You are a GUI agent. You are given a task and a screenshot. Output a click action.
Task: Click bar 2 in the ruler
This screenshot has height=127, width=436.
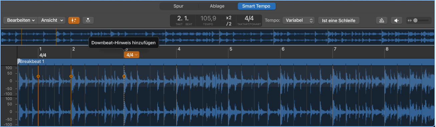(x=73, y=49)
